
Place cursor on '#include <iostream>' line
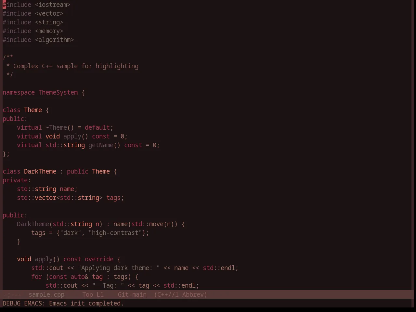[x=36, y=5]
